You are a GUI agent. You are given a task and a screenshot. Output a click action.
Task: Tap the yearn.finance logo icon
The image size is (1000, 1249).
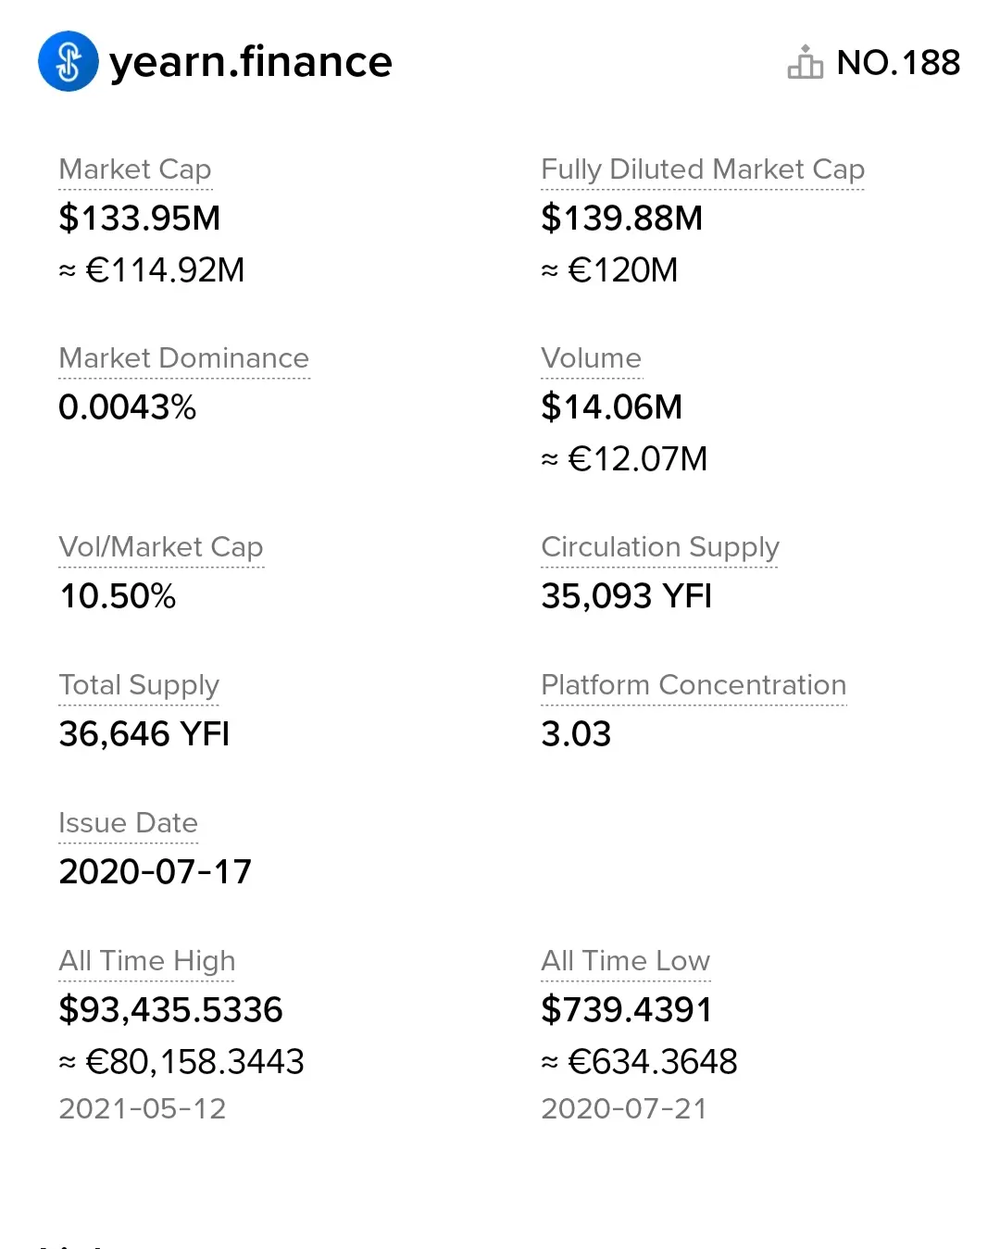coord(68,61)
